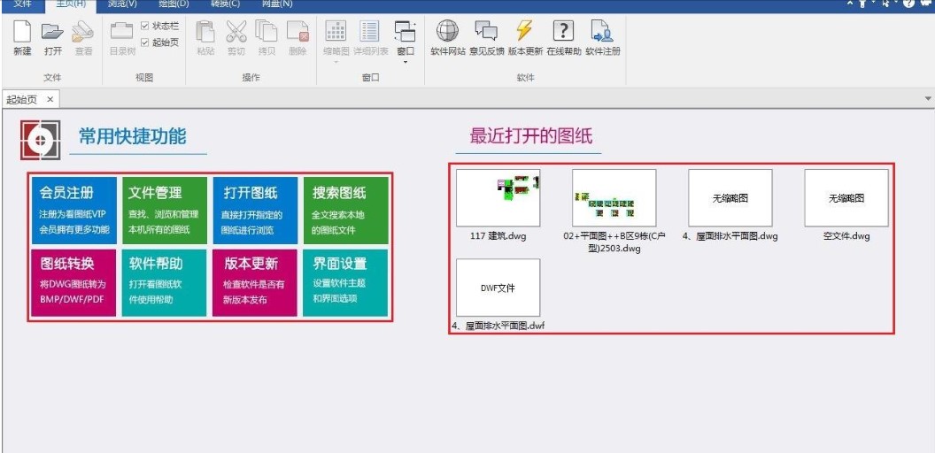
Task: Click the file name 4、屋面排水平面图.dwf
Action: (x=498, y=326)
